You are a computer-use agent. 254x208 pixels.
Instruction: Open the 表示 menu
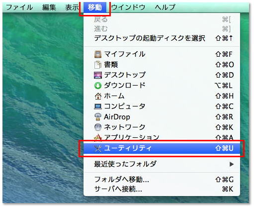[x=72, y=7]
